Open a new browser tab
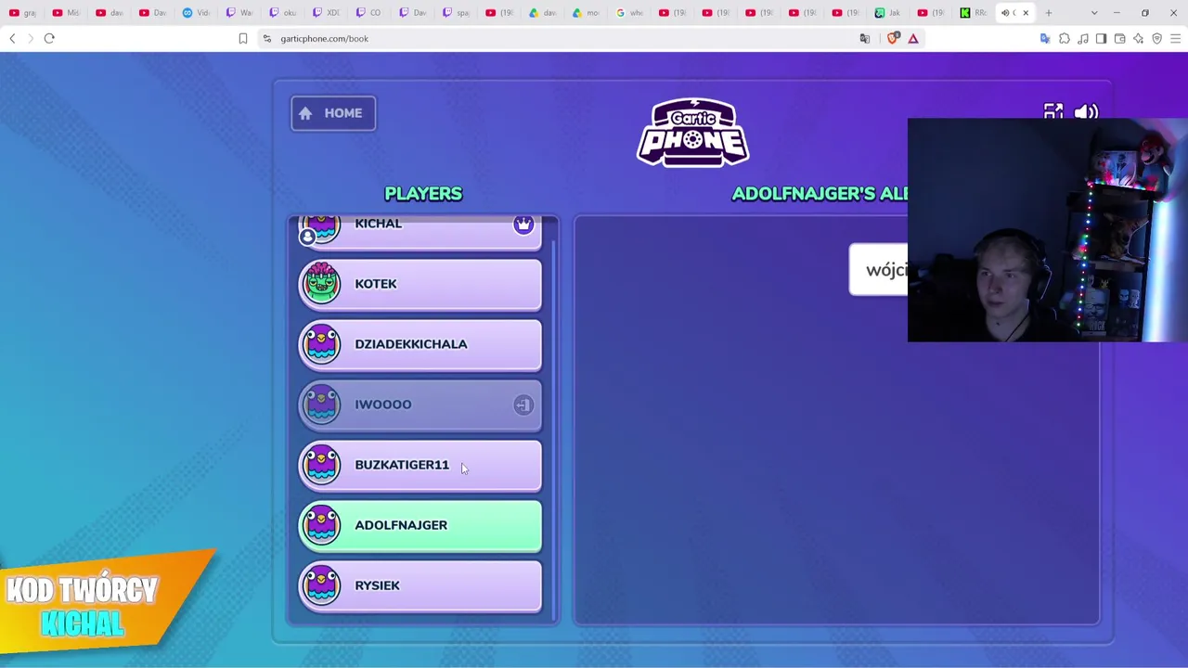Viewport: 1188px width, 668px height. click(1049, 13)
